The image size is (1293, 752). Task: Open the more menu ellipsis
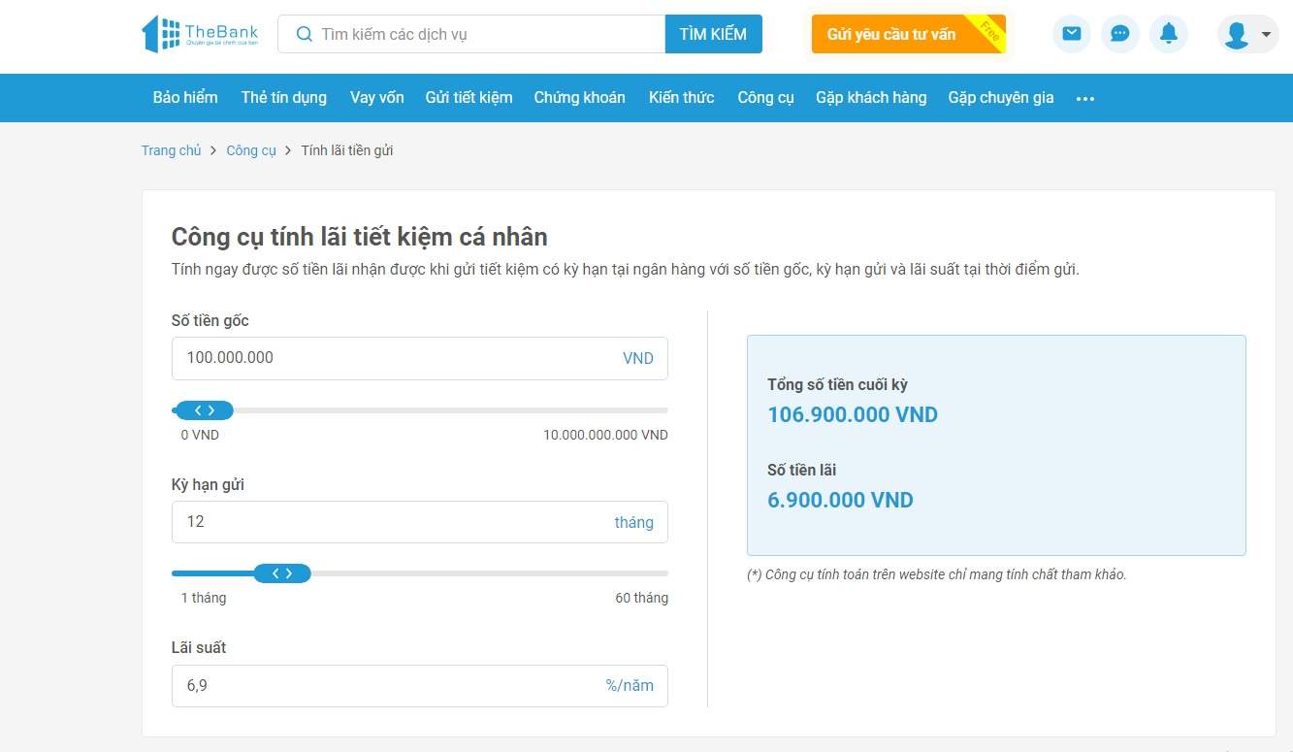pyautogui.click(x=1085, y=98)
